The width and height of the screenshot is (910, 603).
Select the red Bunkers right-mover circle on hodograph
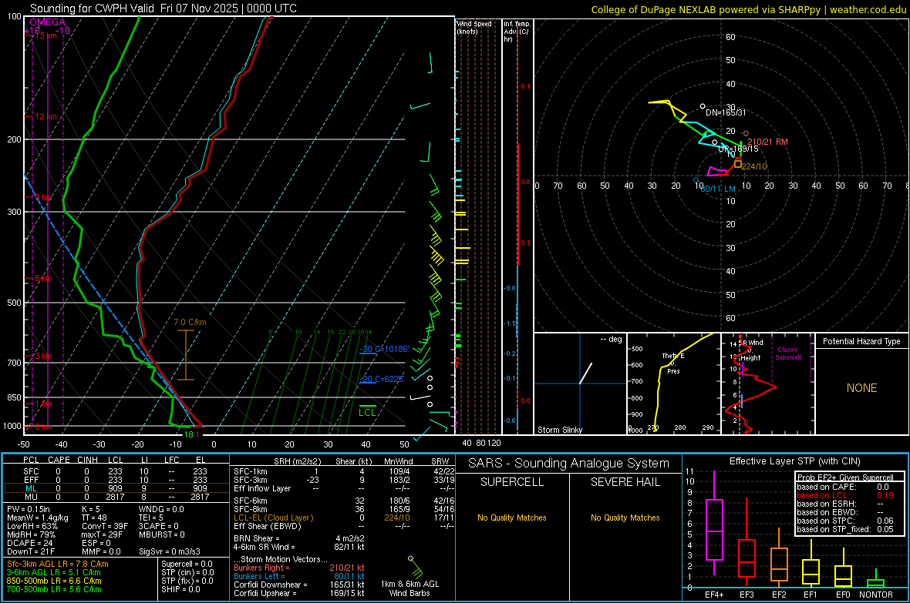click(x=746, y=133)
